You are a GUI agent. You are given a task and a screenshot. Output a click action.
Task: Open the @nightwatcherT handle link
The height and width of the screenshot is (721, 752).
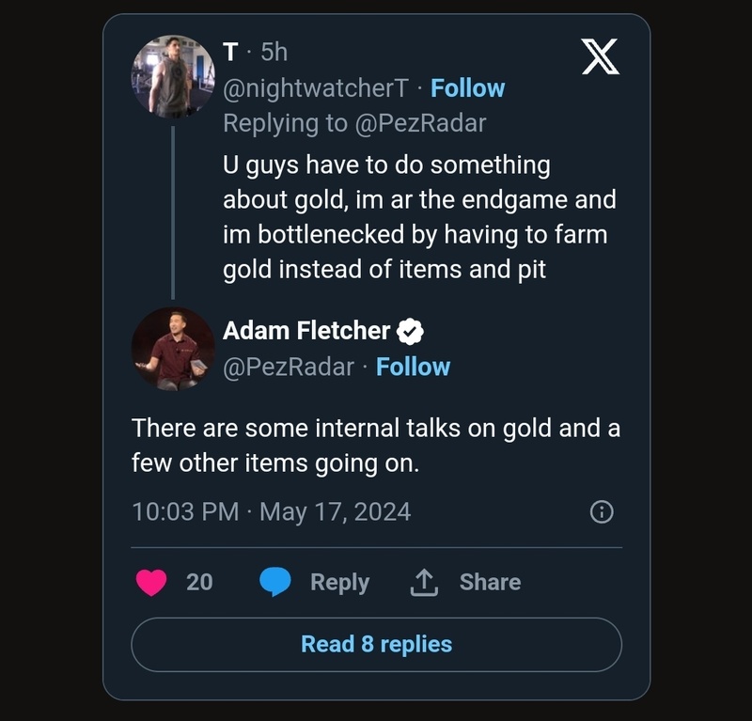tap(315, 88)
